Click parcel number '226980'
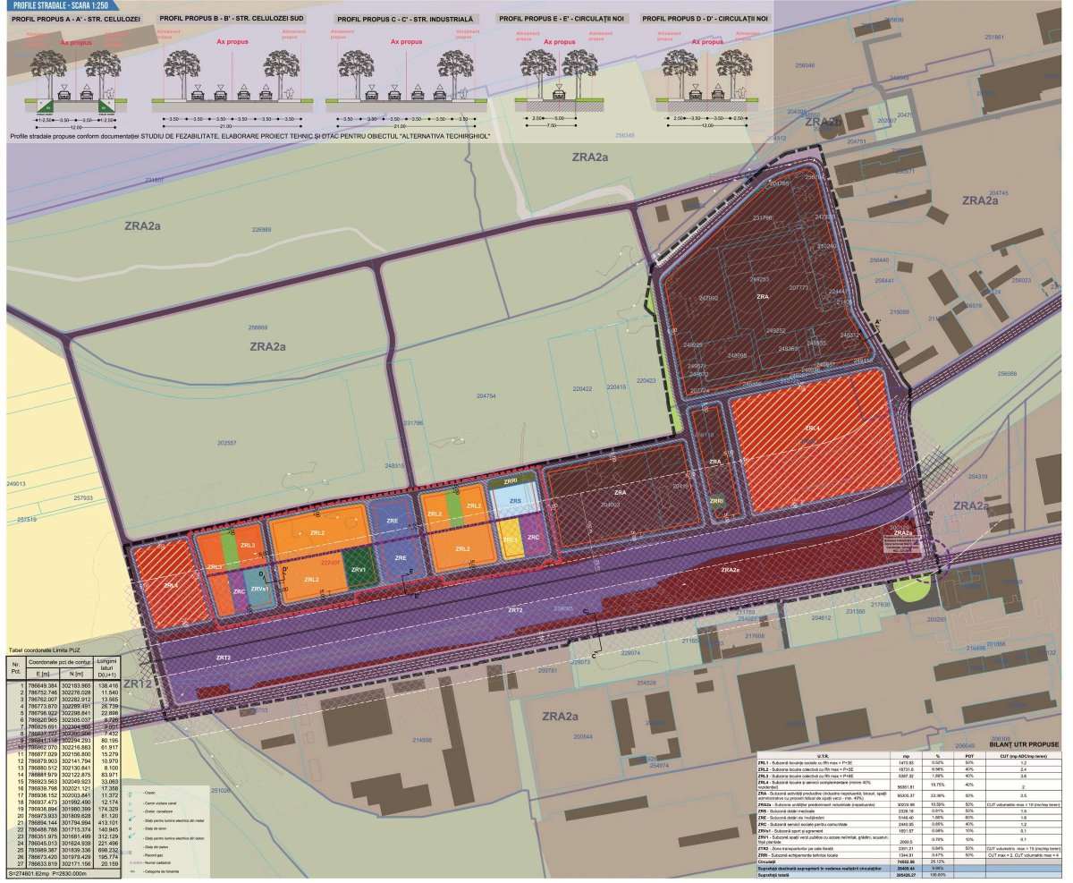 point(260,229)
